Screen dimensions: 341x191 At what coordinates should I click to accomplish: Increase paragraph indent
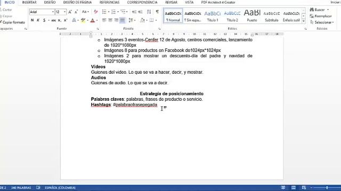[140, 12]
